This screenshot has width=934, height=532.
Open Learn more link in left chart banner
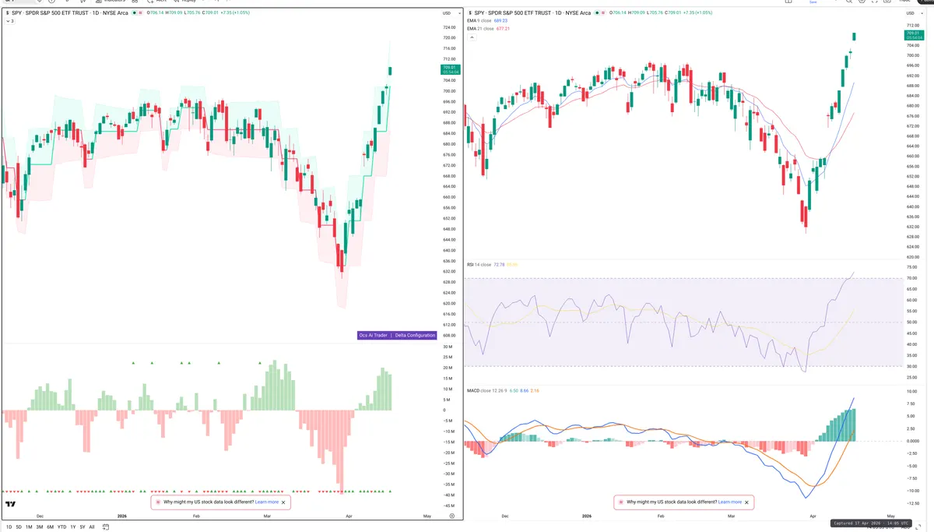click(267, 502)
